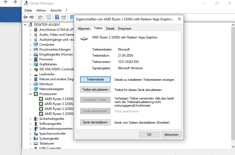Toggle the show/hide console tree toolbar icon

click(x=40, y=17)
